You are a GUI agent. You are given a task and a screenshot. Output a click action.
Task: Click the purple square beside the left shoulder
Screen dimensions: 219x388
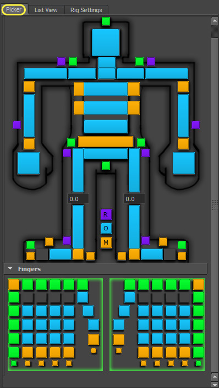pos(61,61)
